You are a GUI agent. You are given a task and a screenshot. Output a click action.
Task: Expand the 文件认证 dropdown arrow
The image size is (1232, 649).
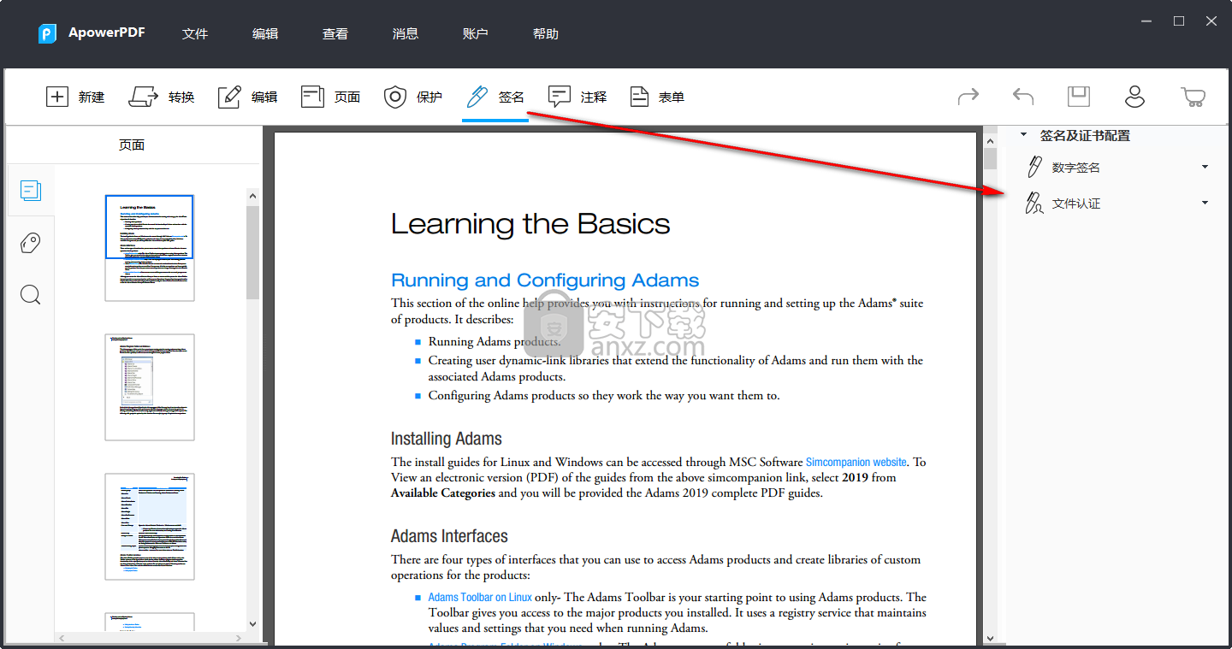(1205, 203)
